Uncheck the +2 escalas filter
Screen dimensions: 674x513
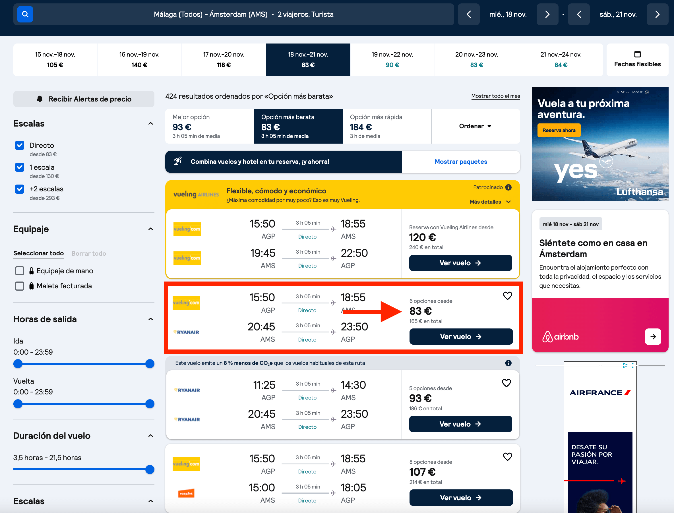pos(20,189)
